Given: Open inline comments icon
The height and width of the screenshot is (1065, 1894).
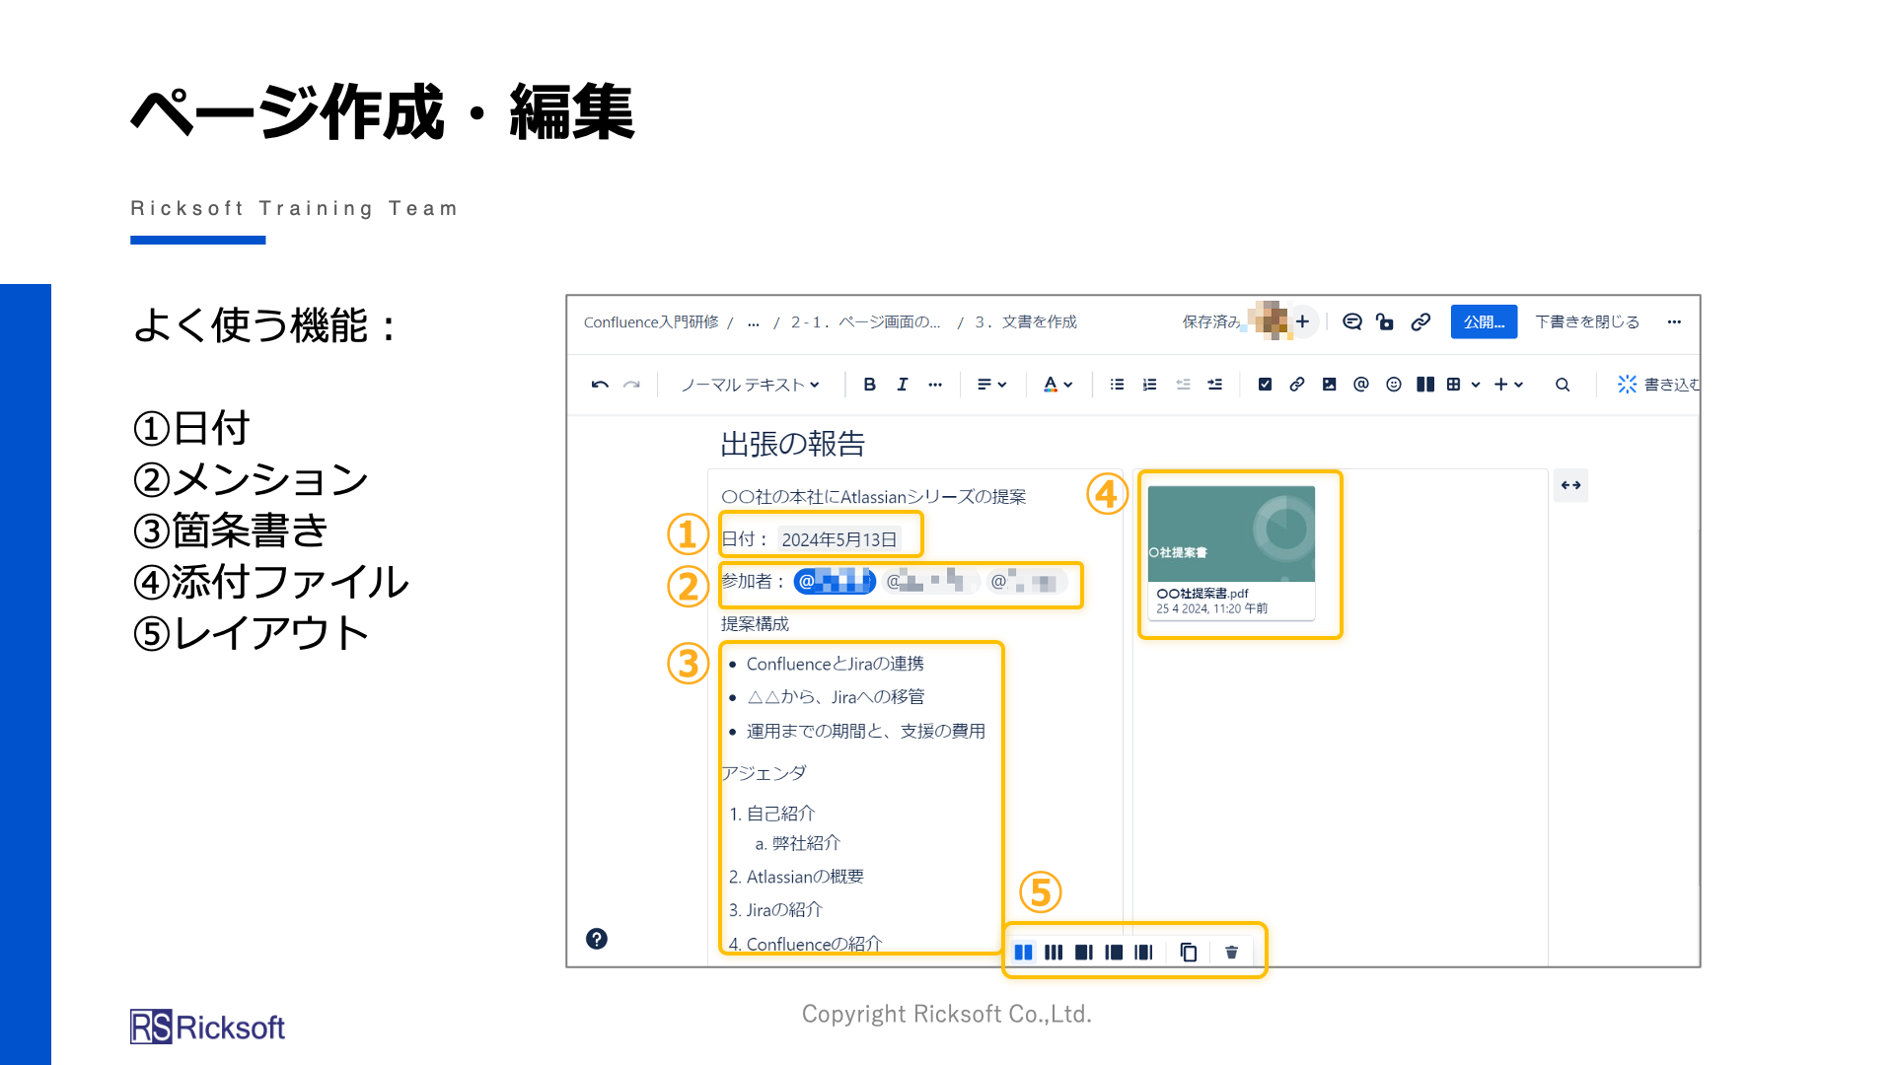Looking at the screenshot, I should click(x=1352, y=321).
